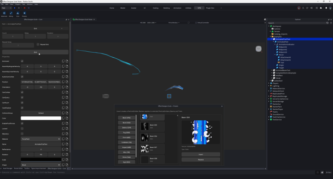Copy the Position property value
Viewport: 333px width, 179px height.
click(x=63, y=82)
